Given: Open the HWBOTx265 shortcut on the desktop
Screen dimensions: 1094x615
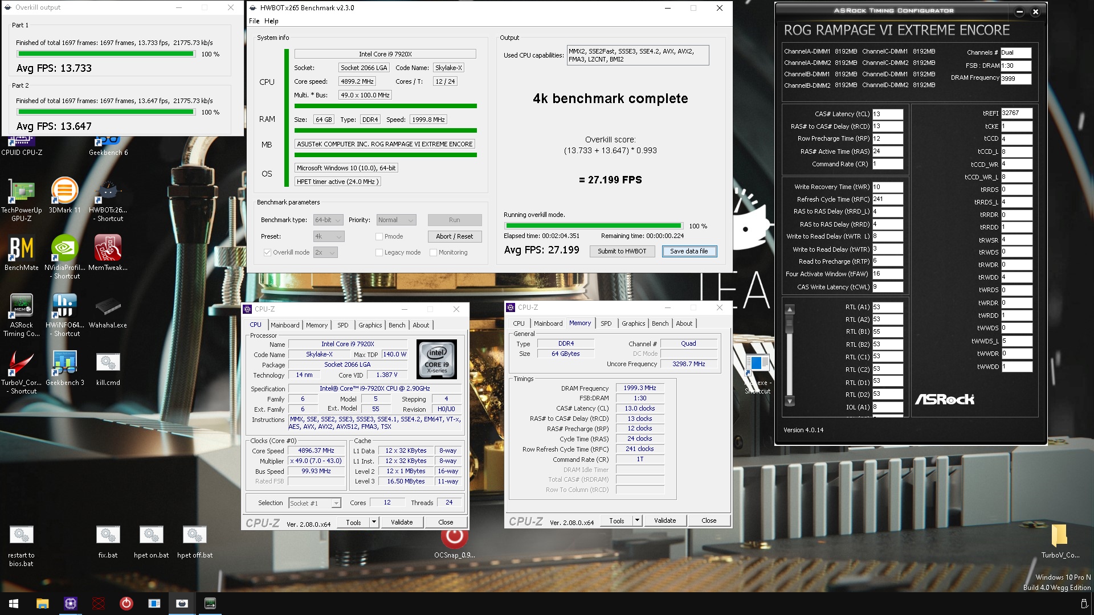Looking at the screenshot, I should click(108, 199).
